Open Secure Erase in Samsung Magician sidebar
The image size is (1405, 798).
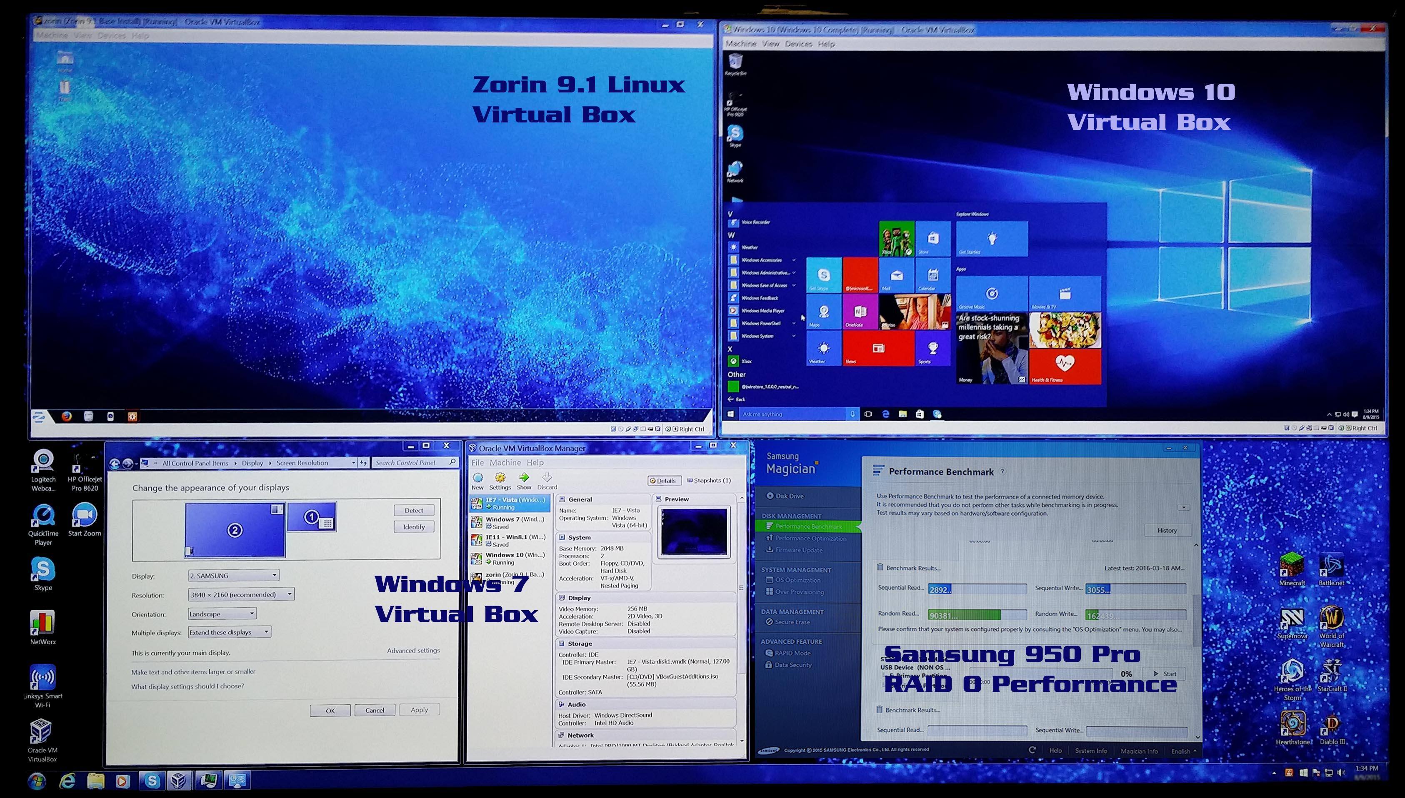(792, 621)
